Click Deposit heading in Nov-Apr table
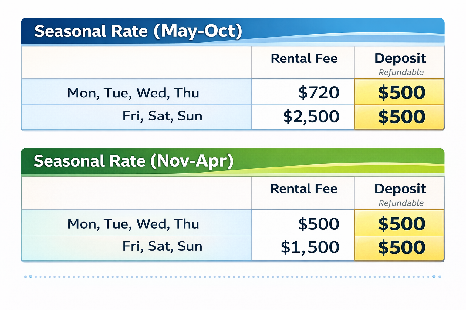This screenshot has width=466, height=310. coord(400,189)
